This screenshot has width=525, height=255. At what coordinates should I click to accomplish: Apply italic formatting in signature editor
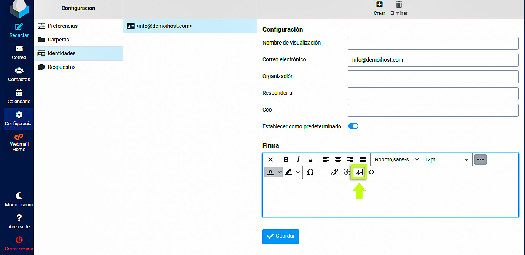coord(298,160)
